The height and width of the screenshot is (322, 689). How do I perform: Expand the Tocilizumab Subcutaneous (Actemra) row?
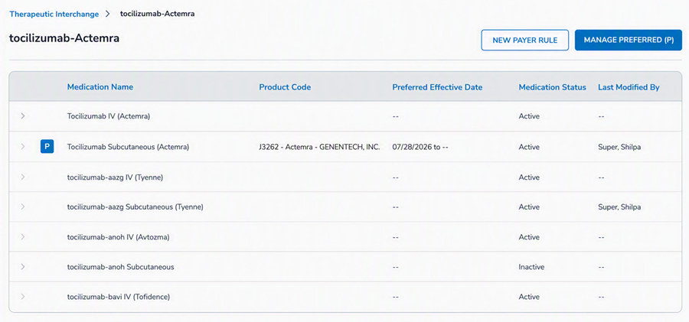(x=23, y=147)
